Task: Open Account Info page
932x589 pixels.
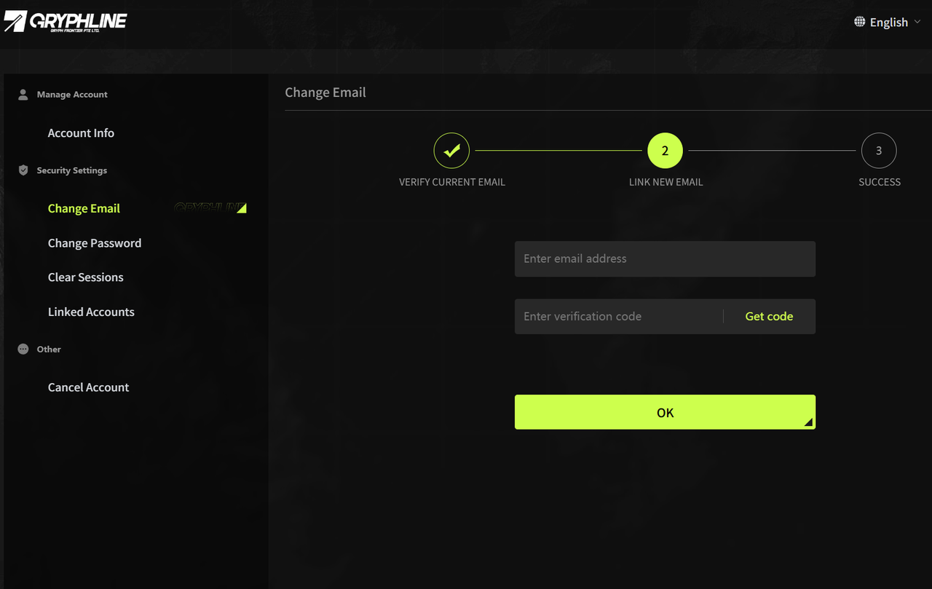Action: (81, 133)
